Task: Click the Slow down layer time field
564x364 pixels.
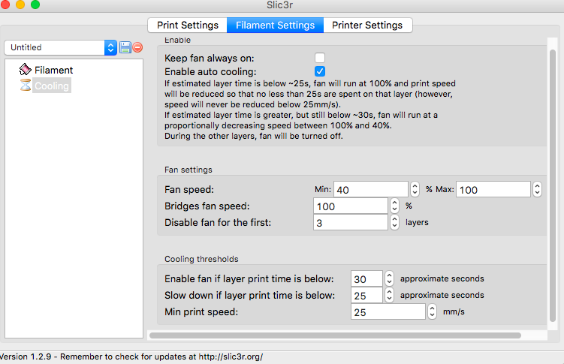Action: [x=366, y=295]
